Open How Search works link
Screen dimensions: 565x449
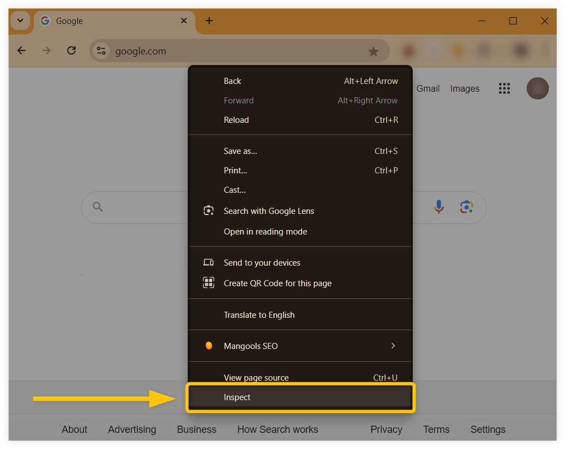(x=277, y=429)
